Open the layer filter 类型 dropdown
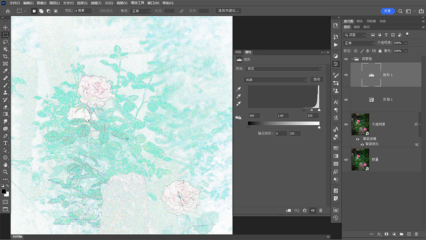Screen dimensions: 426x240 tap(355, 35)
